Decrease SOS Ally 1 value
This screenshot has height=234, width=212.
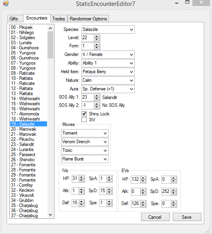tap(97, 99)
